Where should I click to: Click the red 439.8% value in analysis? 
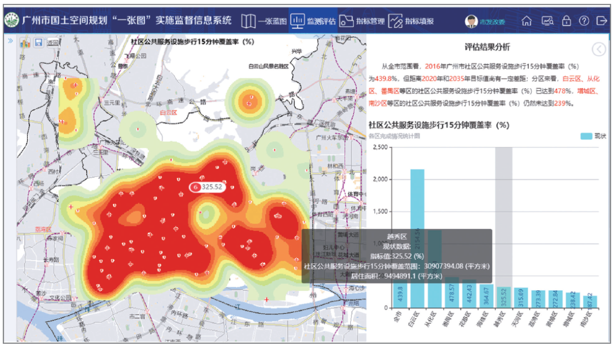[386, 79]
